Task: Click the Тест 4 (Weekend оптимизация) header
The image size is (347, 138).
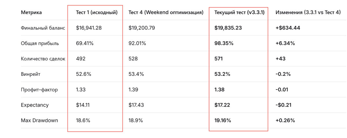Action: pyautogui.click(x=166, y=12)
